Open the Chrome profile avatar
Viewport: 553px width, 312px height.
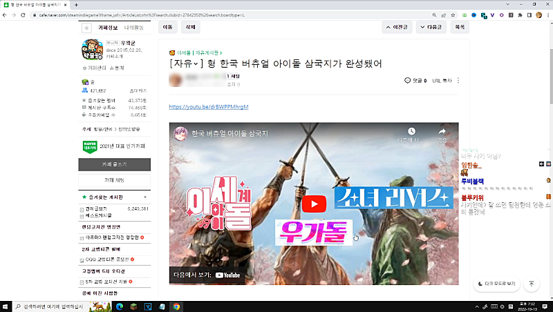538,15
